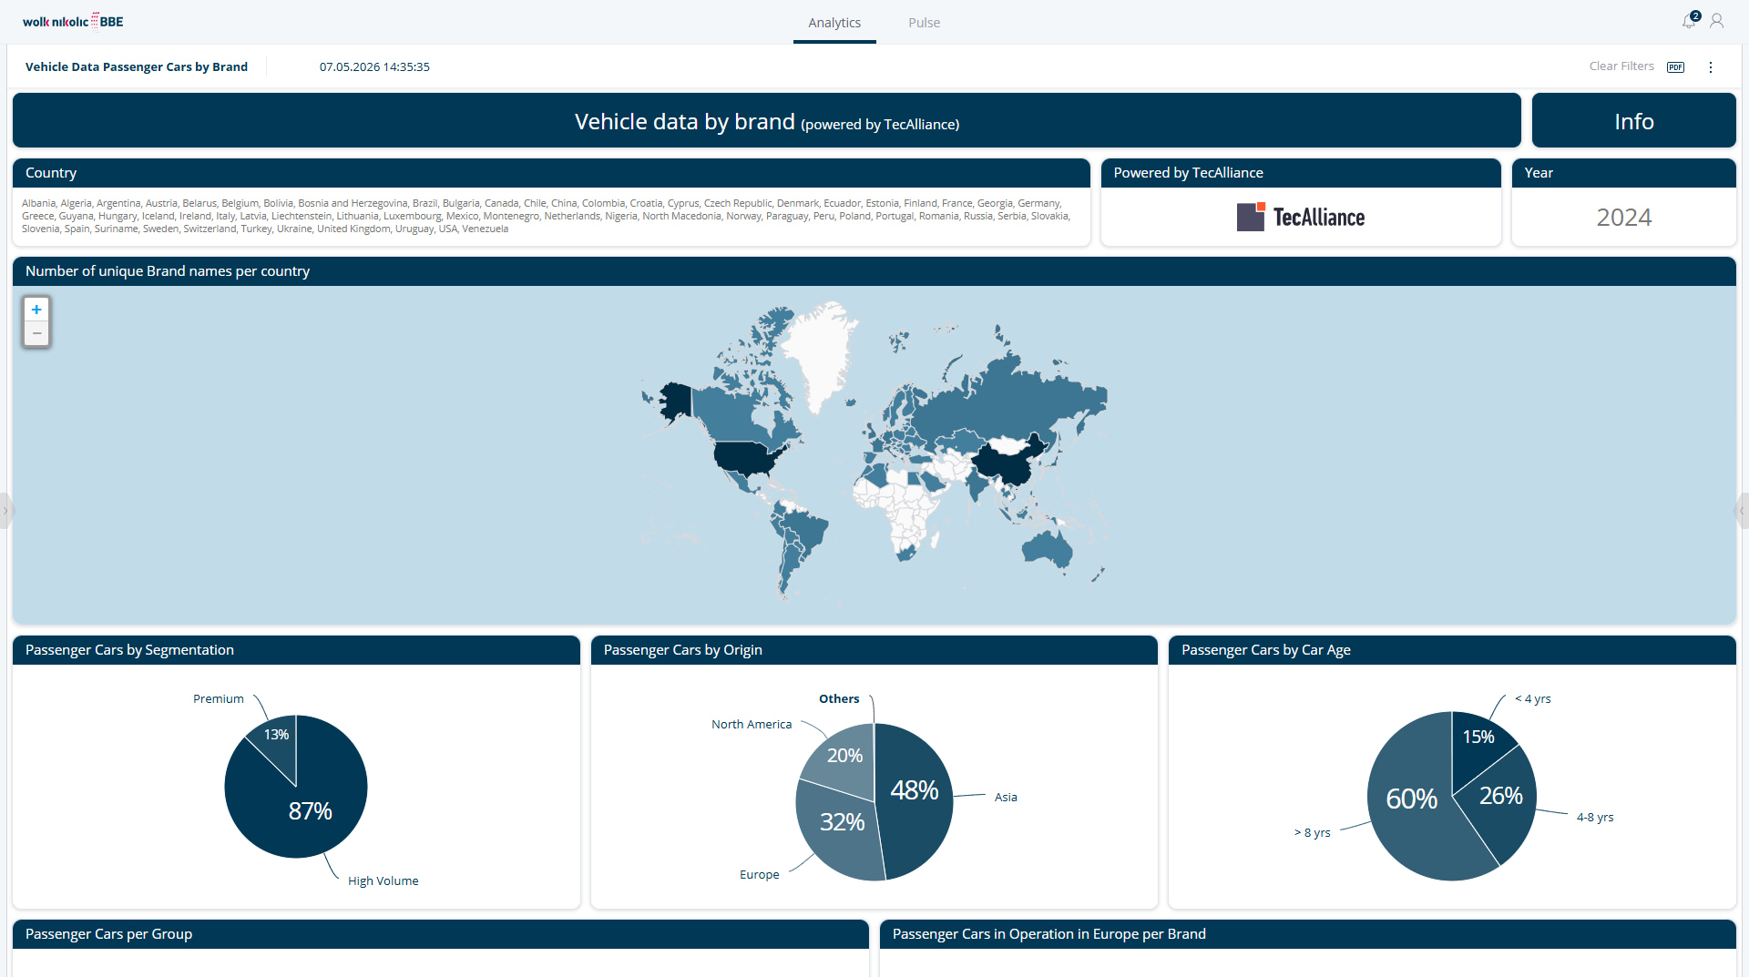Select the 15% under 4 yrs slice
Screen dimensions: 1749x977
coord(1478,738)
